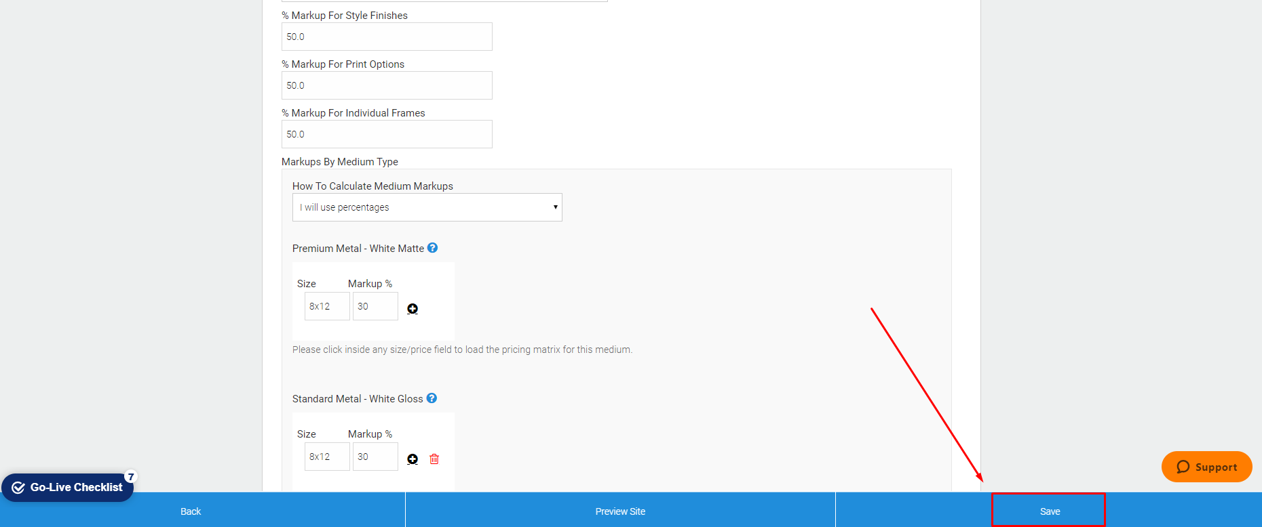Add a size row under Premium Metal
1262x527 pixels.
pos(413,309)
